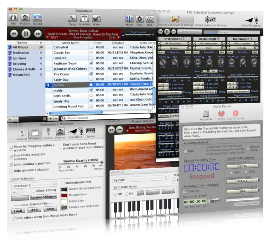
Task: Click the Add favorite button under Instrument 1
Action: point(161,52)
